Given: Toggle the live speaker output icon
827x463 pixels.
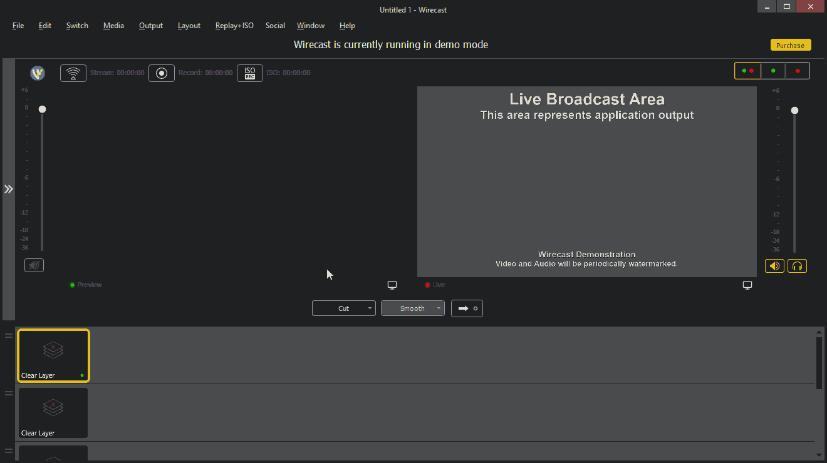Looking at the screenshot, I should point(774,266).
